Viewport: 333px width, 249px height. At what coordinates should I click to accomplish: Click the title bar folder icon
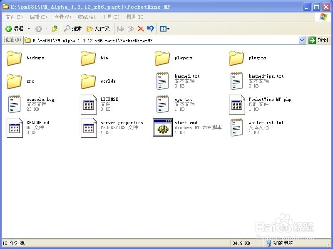pyautogui.click(x=5, y=7)
